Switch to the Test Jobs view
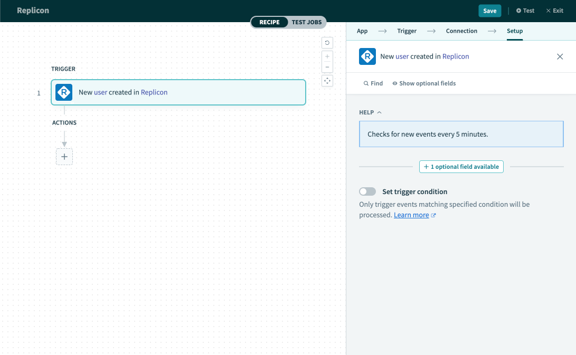This screenshot has height=355, width=576. [306, 22]
